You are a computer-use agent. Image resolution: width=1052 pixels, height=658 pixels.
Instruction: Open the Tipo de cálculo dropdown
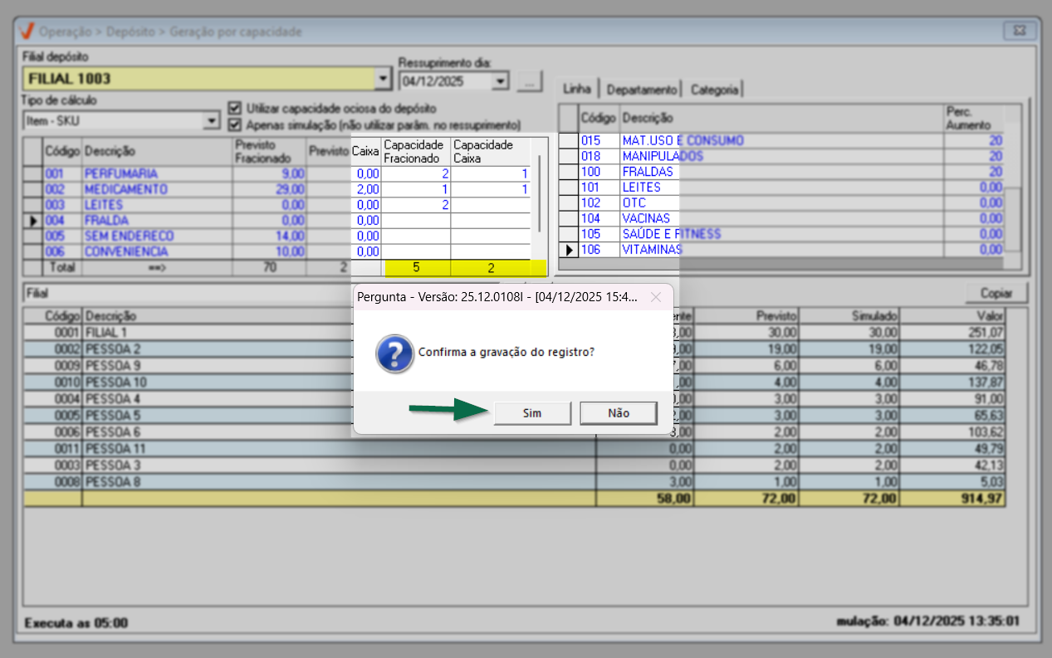(x=210, y=121)
